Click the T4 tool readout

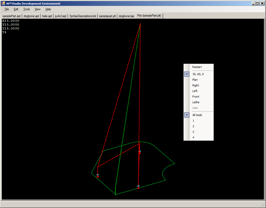4,32
